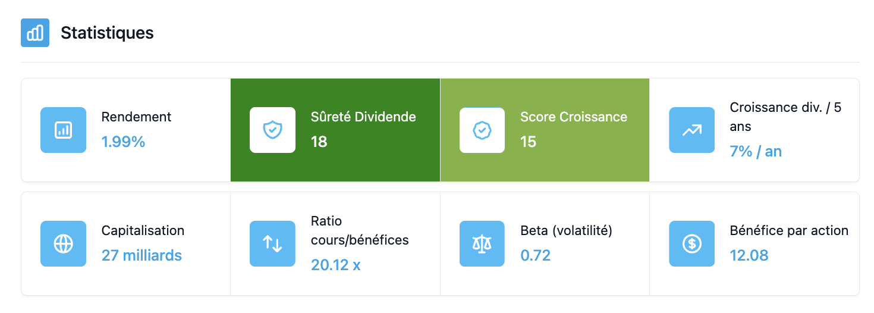Select the dark green Sûreté Dividende card
874x313 pixels.
(x=335, y=130)
